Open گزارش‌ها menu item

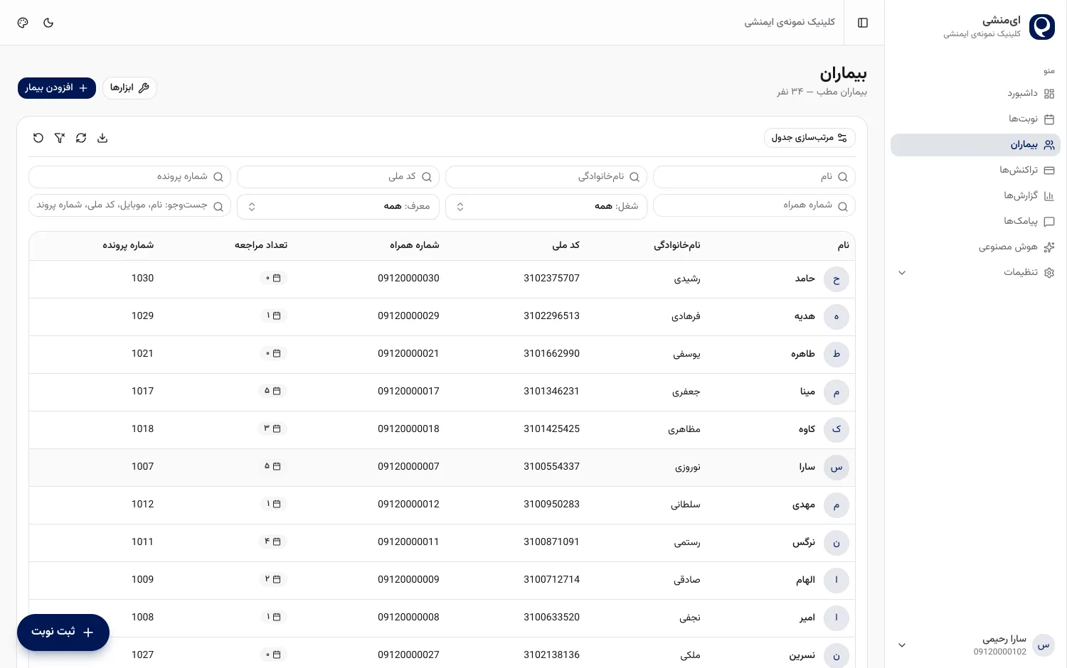975,196
